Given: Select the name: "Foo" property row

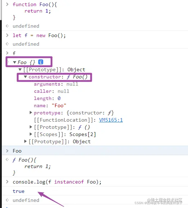Looking at the screenshot, I should [50, 105].
